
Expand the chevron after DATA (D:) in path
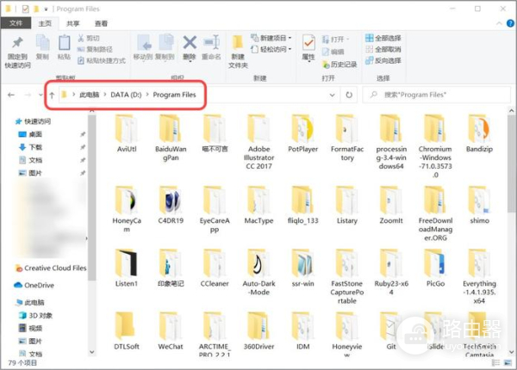click(147, 95)
